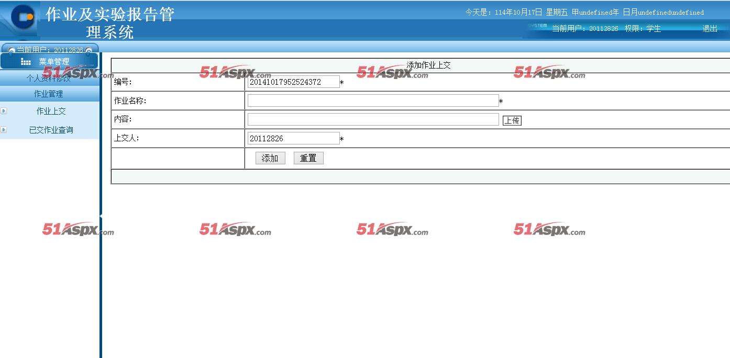Click the 权限：学生 text
Screen dimensions: 730x358
(x=643, y=29)
